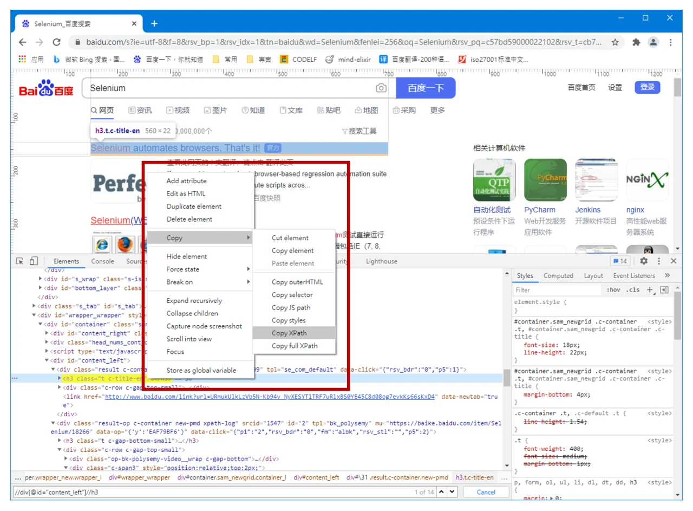Open the Chrome profile avatar
Image resolution: width=693 pixels, height=511 pixels.
click(653, 42)
